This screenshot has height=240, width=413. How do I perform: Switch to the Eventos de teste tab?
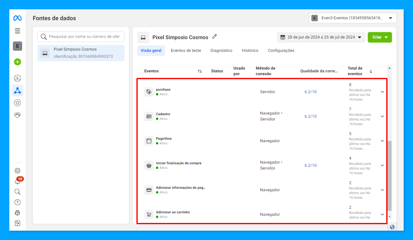click(186, 51)
